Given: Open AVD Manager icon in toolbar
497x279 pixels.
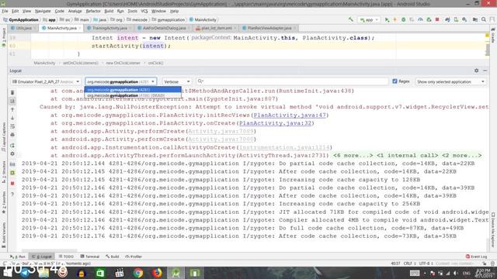Looking at the screenshot, I should (x=456, y=19).
